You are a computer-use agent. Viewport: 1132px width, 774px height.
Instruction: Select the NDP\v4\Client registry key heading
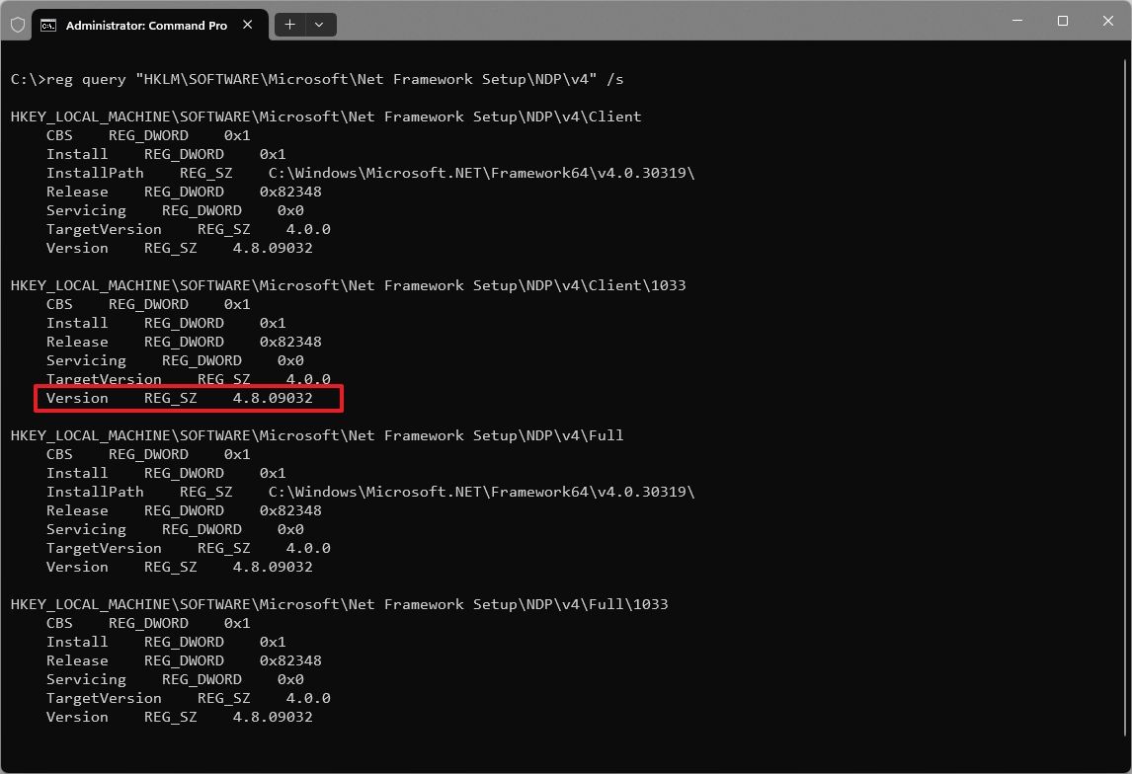[325, 116]
